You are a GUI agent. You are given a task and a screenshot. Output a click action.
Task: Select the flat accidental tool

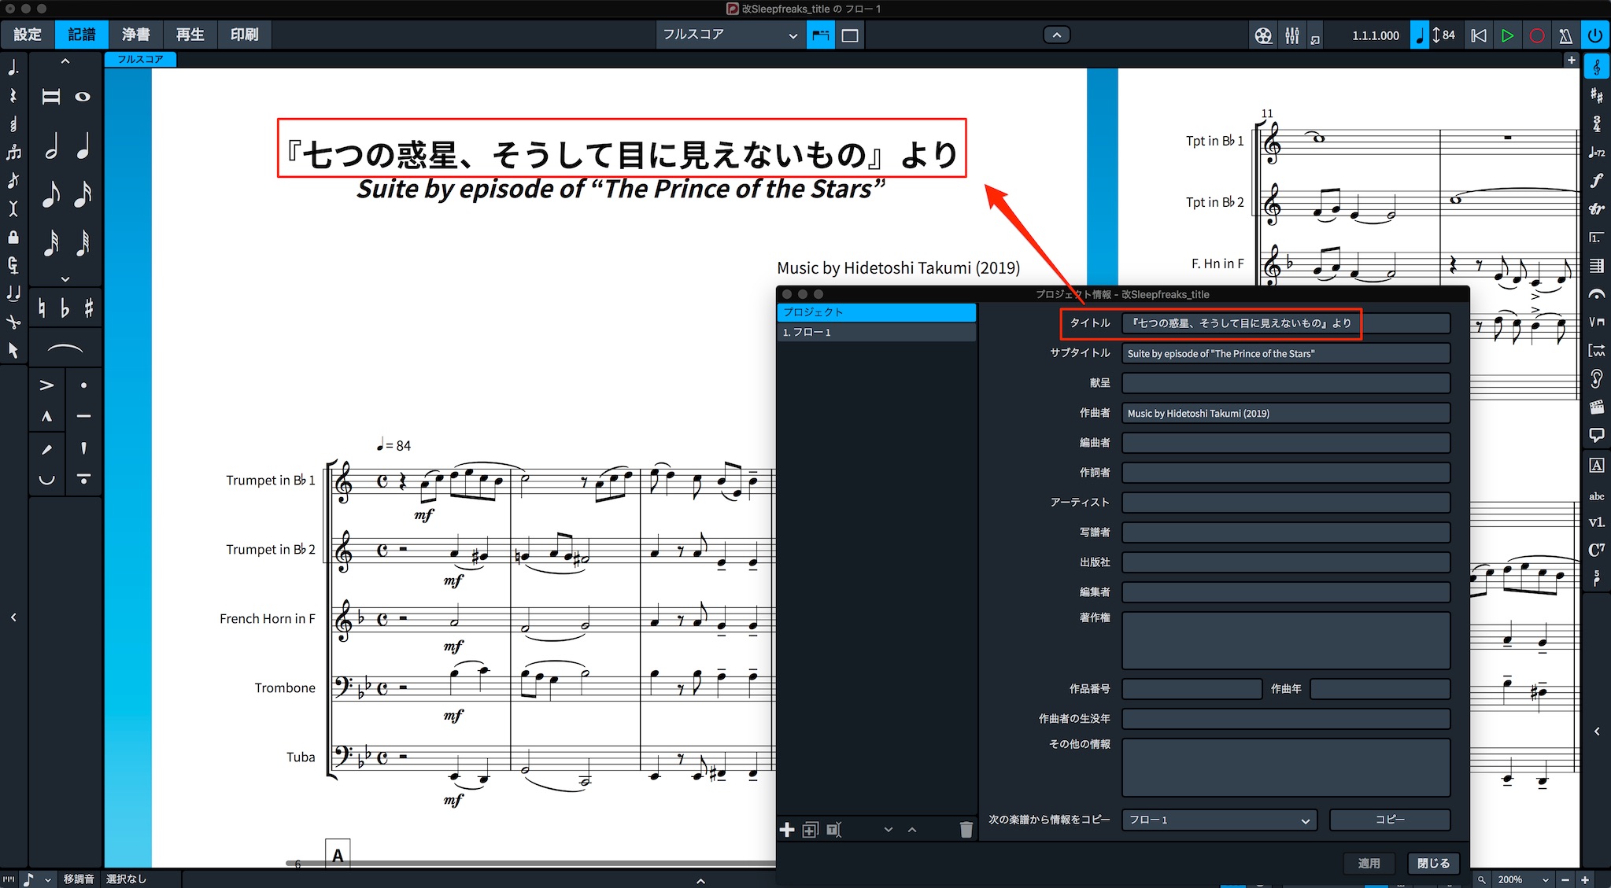[65, 308]
